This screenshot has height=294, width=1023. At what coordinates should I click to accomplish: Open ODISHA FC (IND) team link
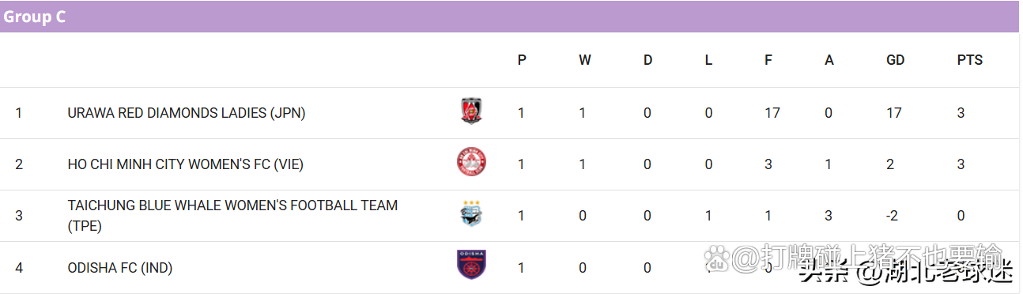[120, 268]
